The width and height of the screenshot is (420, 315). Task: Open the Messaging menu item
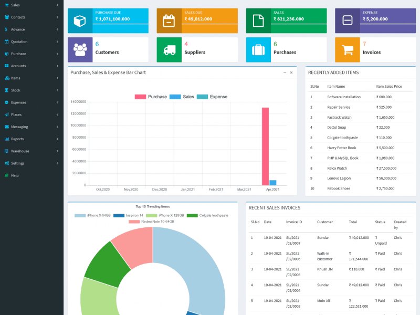(x=31, y=127)
